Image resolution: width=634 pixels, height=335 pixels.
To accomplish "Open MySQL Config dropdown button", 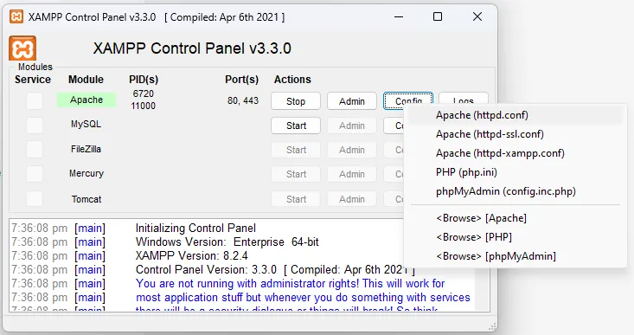I will [394, 126].
